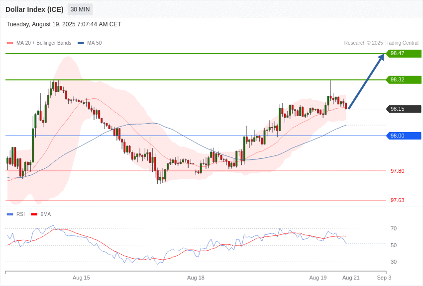This screenshot has height=286, width=423.
Task: Click the 98.47 green resistance tag
Action: coord(404,53)
